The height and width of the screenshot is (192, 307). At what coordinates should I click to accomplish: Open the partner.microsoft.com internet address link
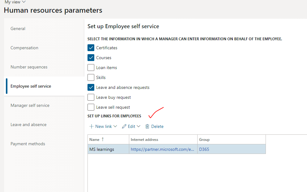click(162, 149)
